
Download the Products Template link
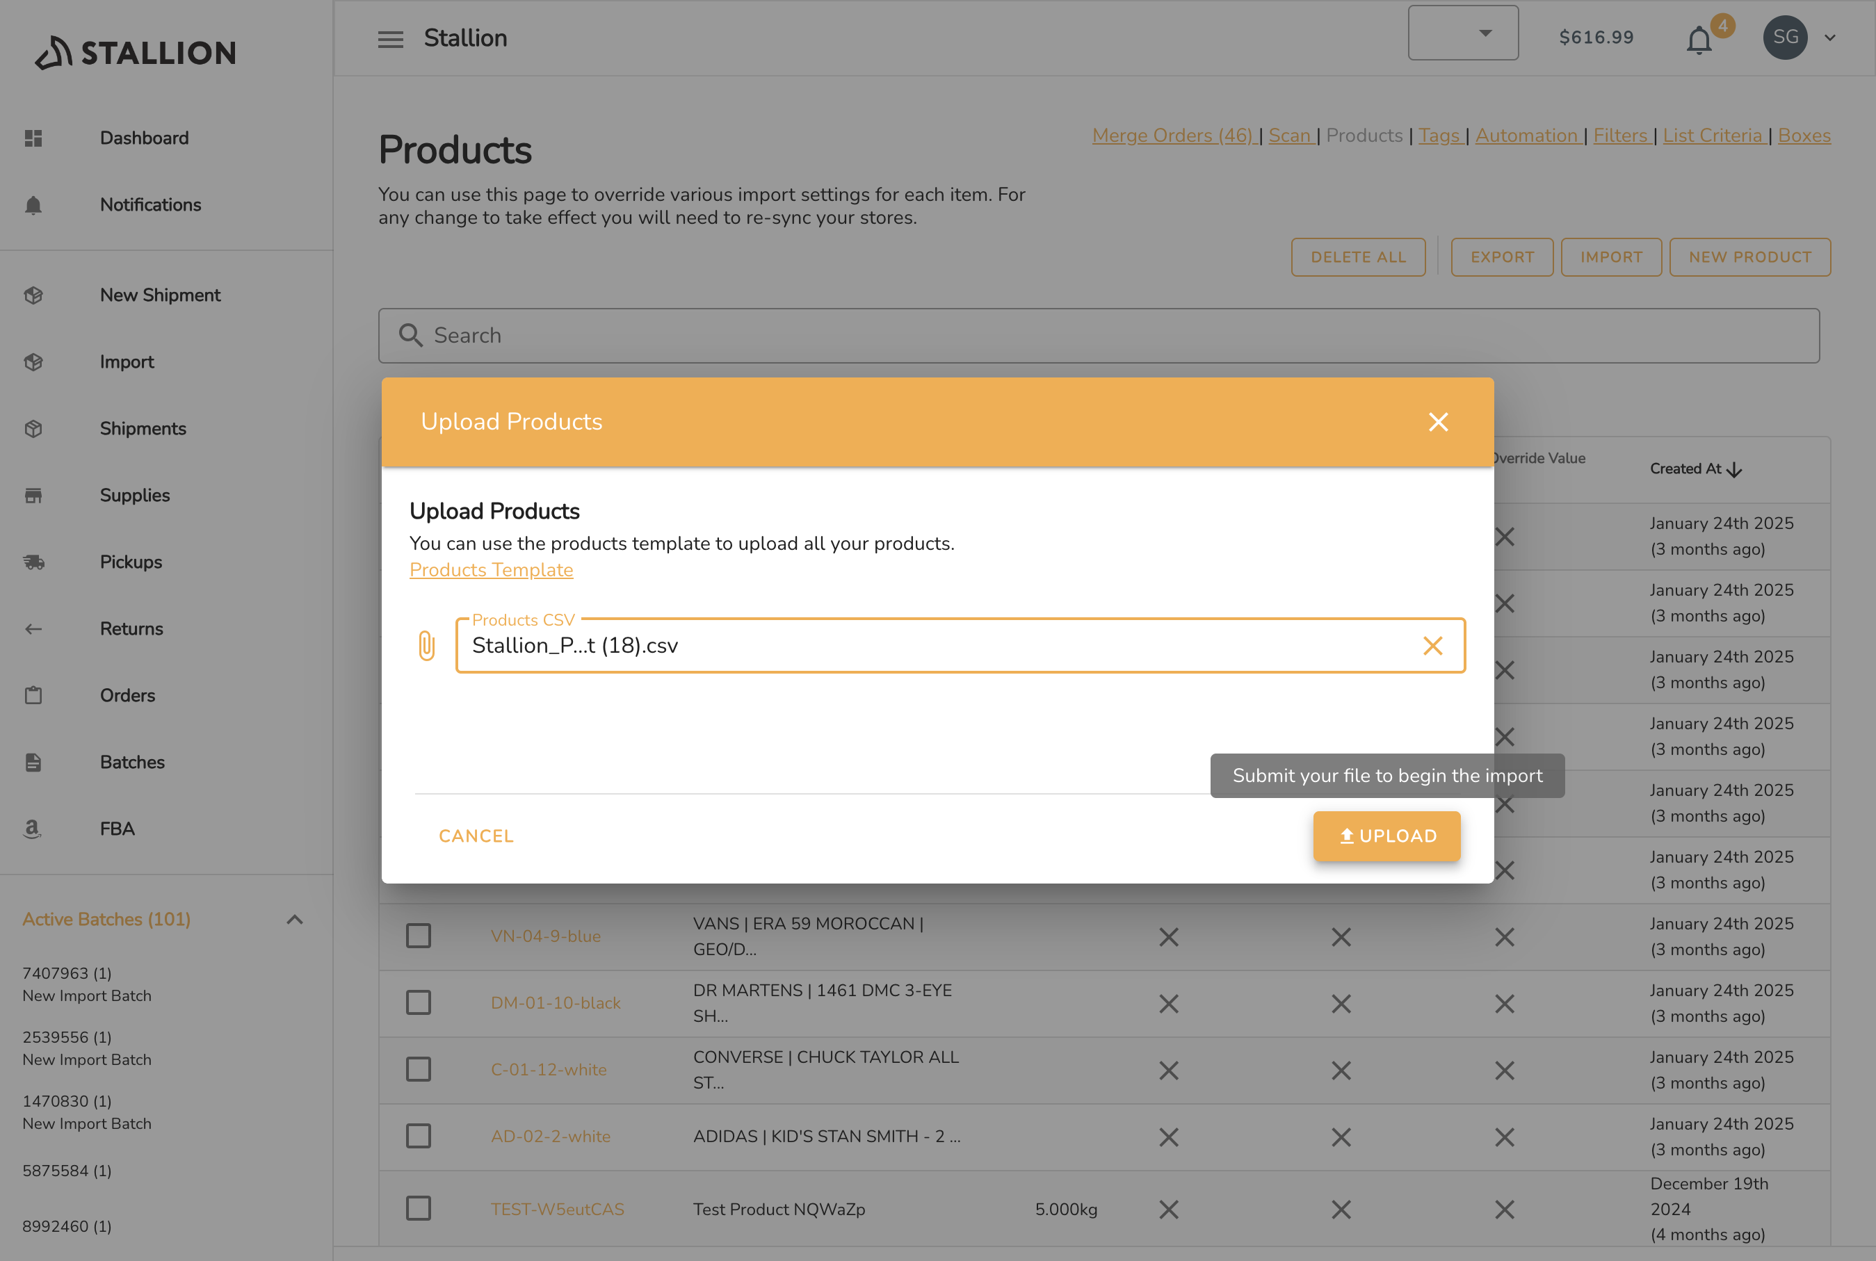click(x=492, y=569)
